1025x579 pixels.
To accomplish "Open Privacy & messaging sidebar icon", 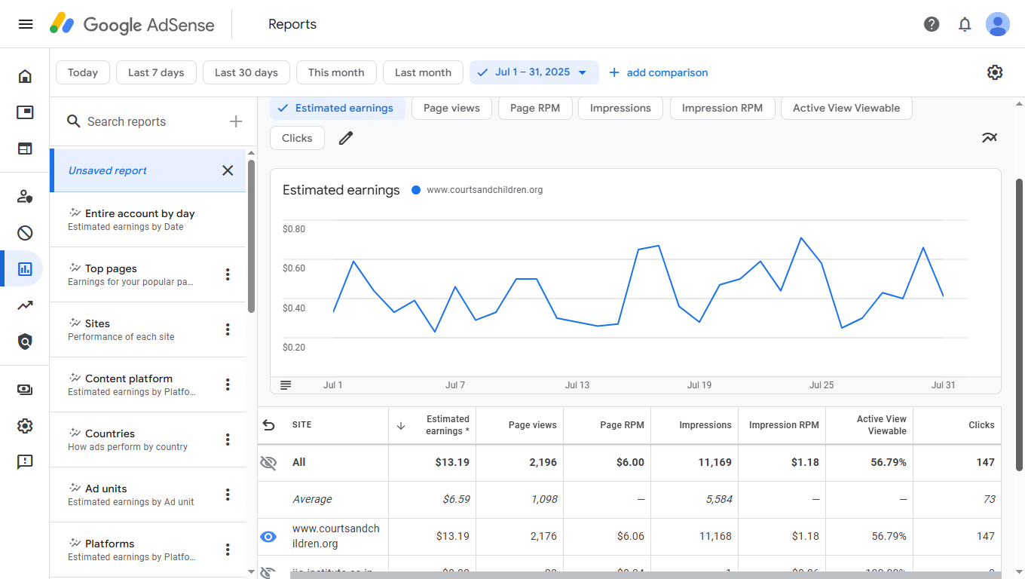I will [x=25, y=197].
